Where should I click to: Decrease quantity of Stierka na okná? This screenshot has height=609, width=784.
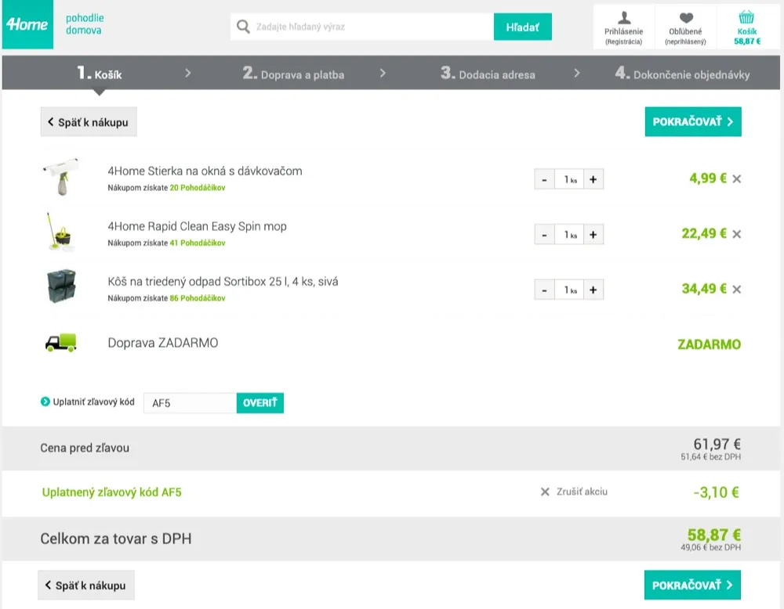click(545, 180)
